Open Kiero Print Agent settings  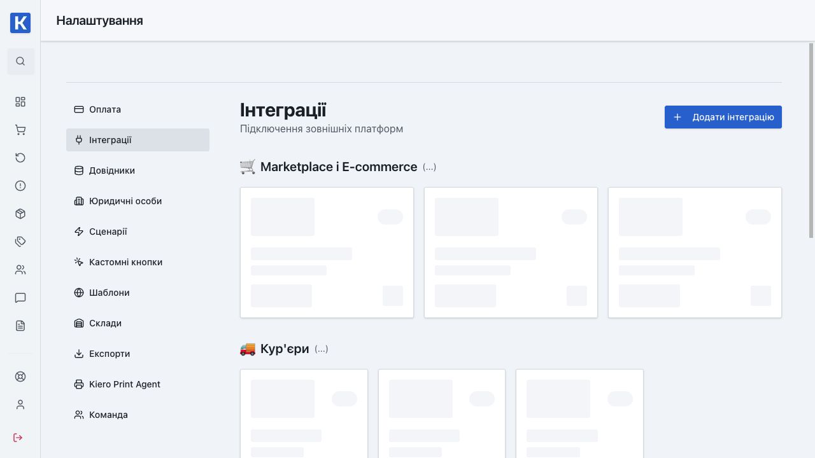click(138, 384)
